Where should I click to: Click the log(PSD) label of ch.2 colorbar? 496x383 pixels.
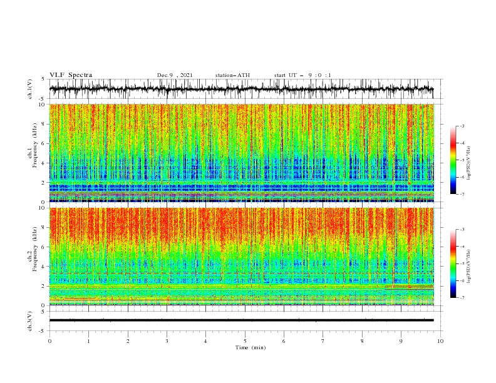(468, 267)
